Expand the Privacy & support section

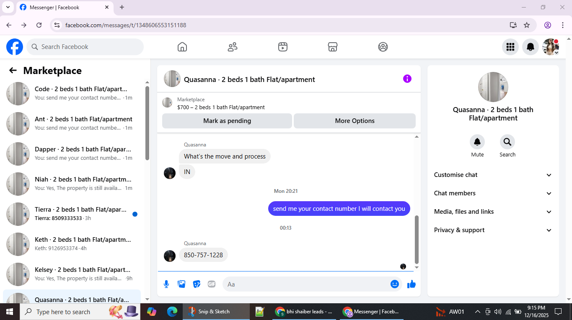493,230
